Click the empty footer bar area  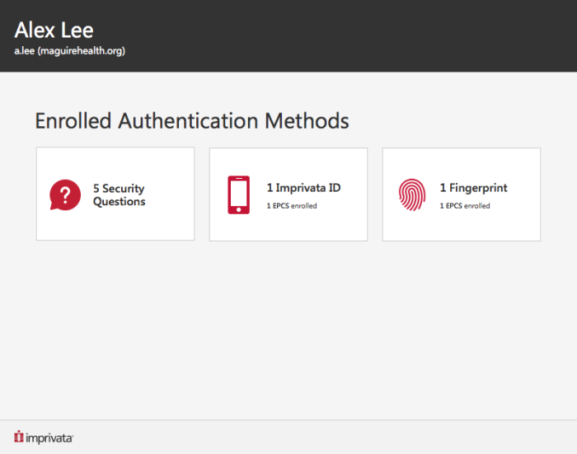click(330, 437)
